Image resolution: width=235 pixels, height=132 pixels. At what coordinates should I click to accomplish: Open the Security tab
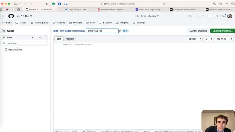(x=105, y=23)
